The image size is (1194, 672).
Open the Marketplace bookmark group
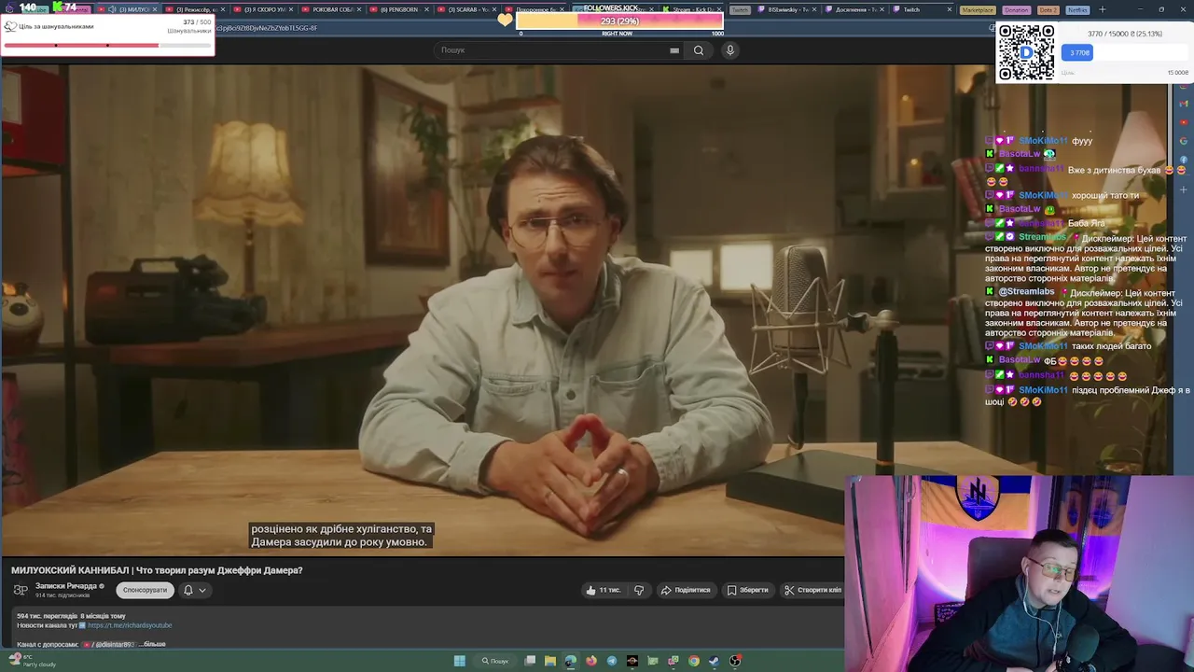pyautogui.click(x=978, y=9)
